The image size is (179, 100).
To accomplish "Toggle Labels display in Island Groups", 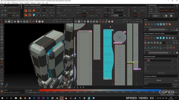I will tap(172, 10).
